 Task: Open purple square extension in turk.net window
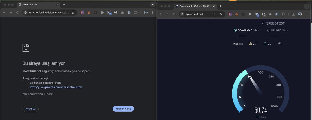82,12
